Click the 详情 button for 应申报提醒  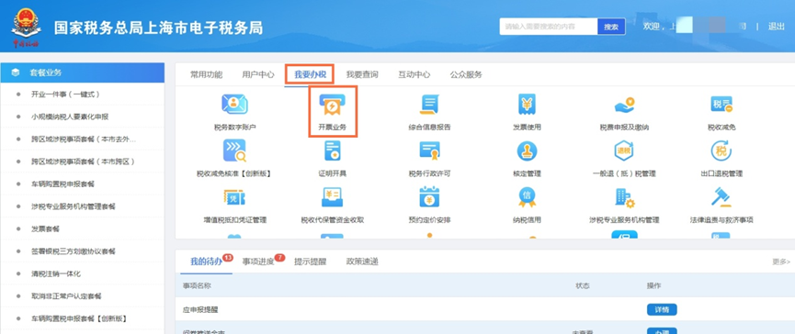pos(662,309)
